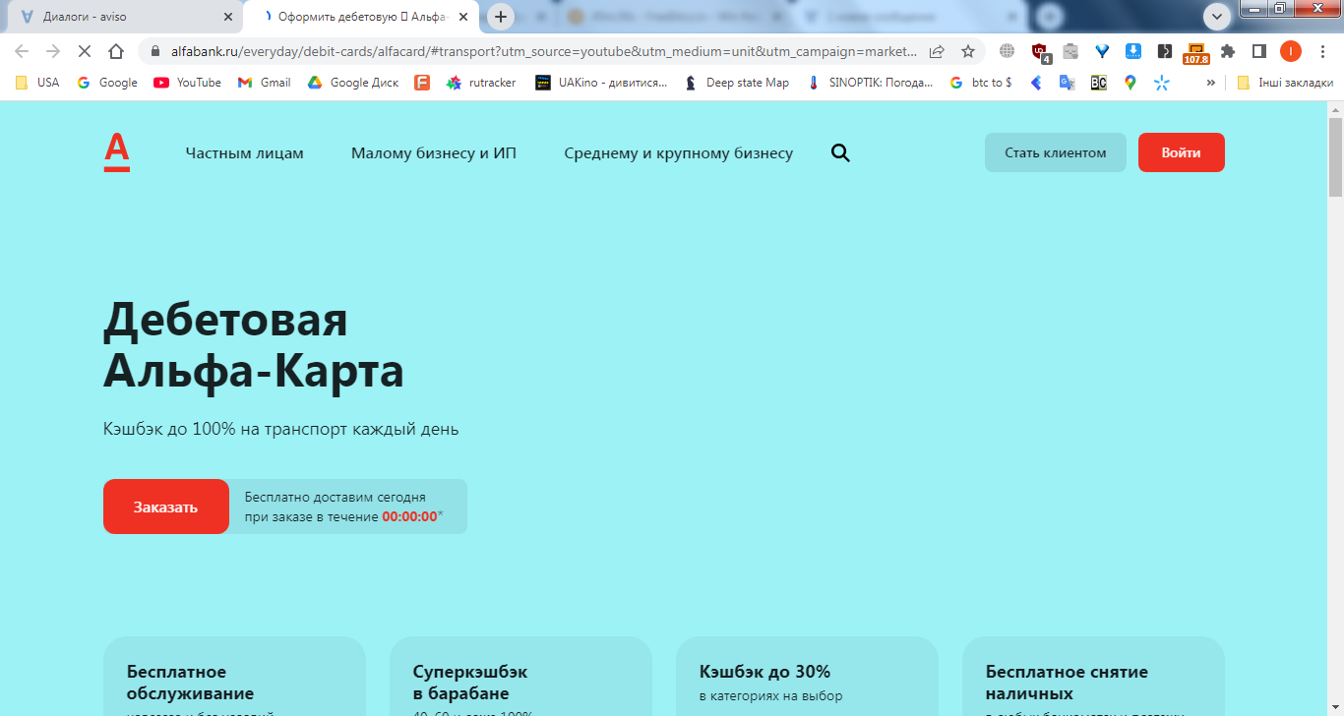This screenshot has height=716, width=1344.
Task: Click the gray clipboard extension icon
Action: pyautogui.click(x=1070, y=51)
